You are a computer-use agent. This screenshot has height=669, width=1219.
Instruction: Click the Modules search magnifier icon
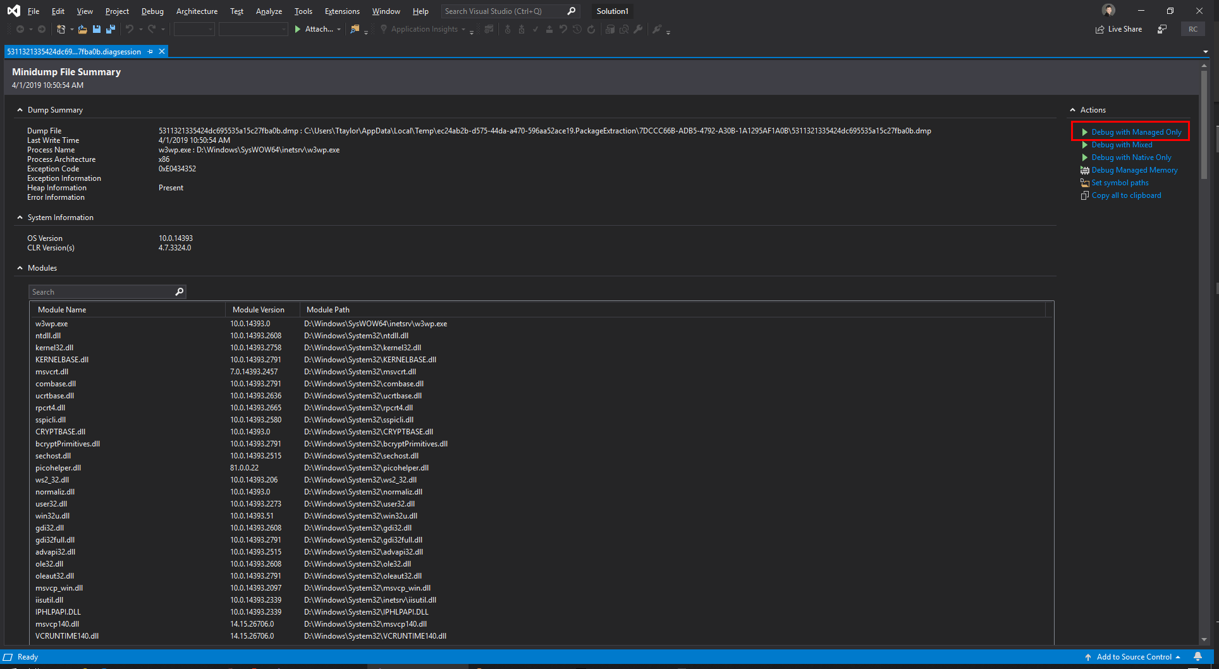180,292
